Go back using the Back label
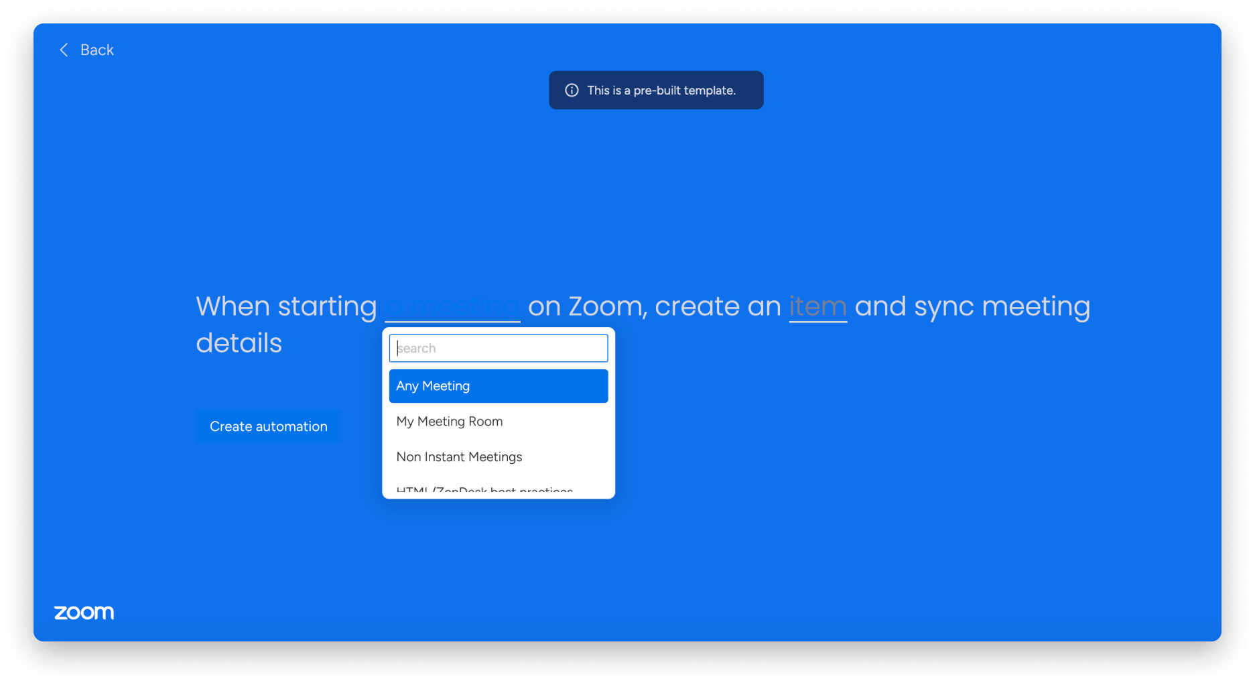Screen dimensions: 1255x685 coord(97,50)
